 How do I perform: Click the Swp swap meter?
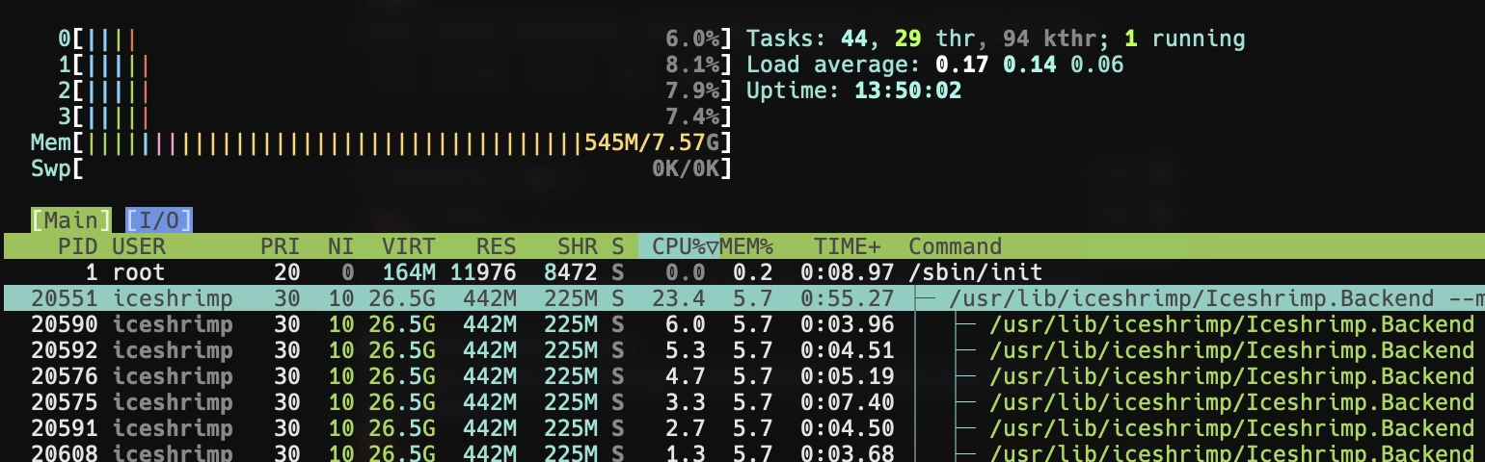coord(381,169)
